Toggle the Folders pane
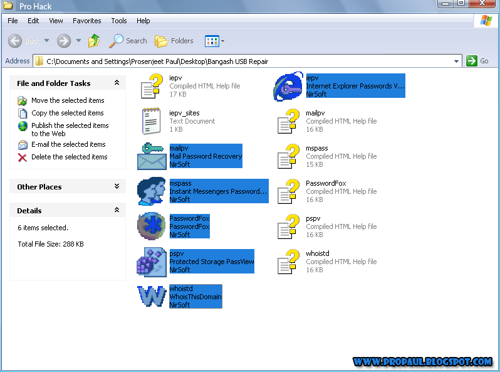 click(x=174, y=41)
